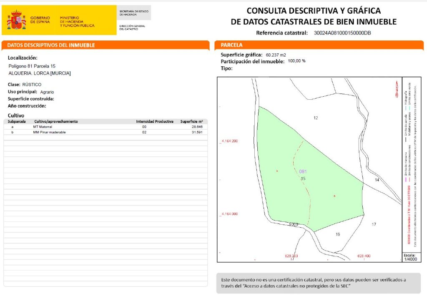Click the 'SECRETARÍA DE ESTADO DE HACIENDA' text
Viewport: 427px width, 296px height.
coord(134,13)
